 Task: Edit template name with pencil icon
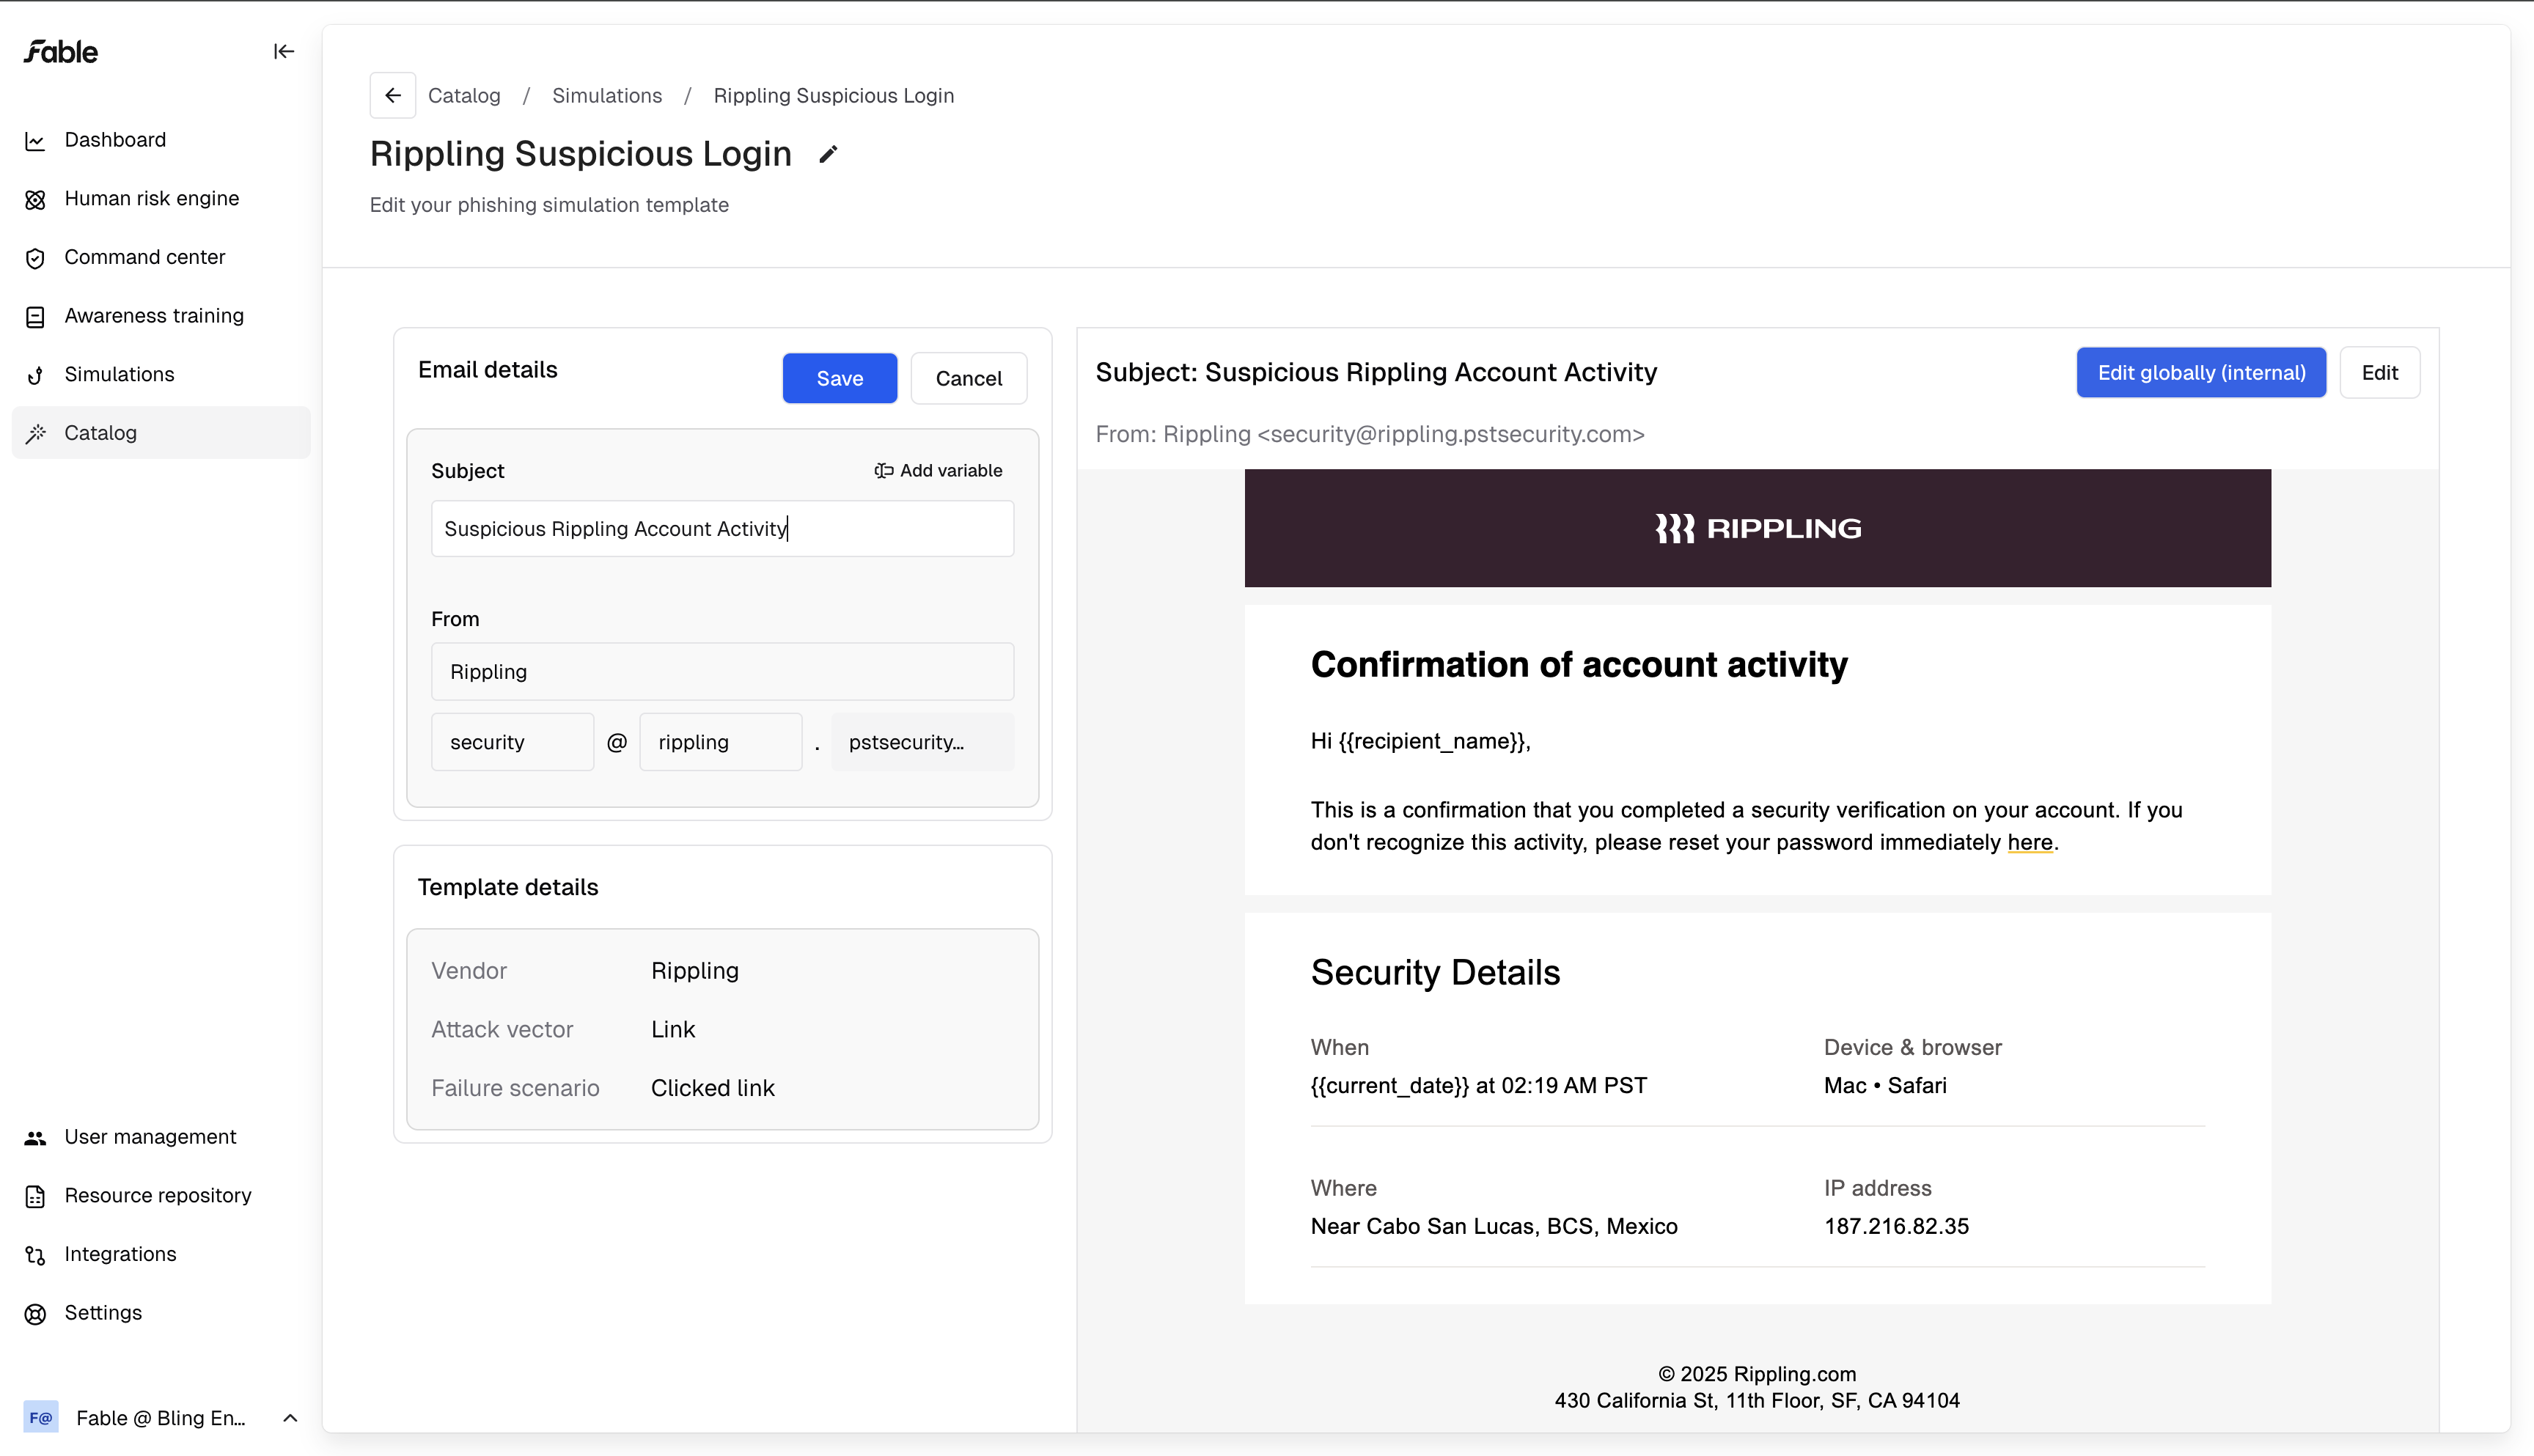pos(828,155)
